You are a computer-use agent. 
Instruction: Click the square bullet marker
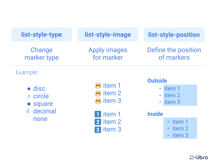pos(29,104)
